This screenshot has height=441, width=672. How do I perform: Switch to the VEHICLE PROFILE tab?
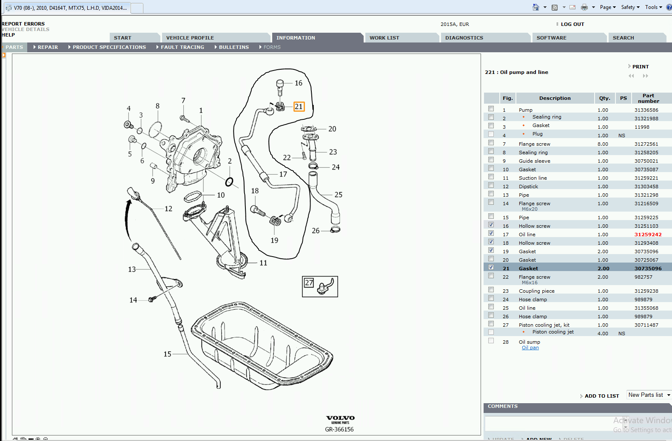pos(216,38)
